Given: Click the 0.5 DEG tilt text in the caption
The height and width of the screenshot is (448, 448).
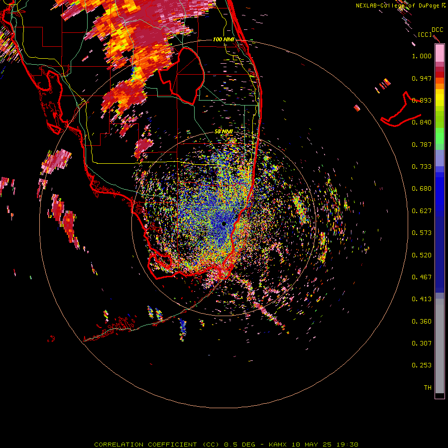Looking at the screenshot, I should pos(240,445).
